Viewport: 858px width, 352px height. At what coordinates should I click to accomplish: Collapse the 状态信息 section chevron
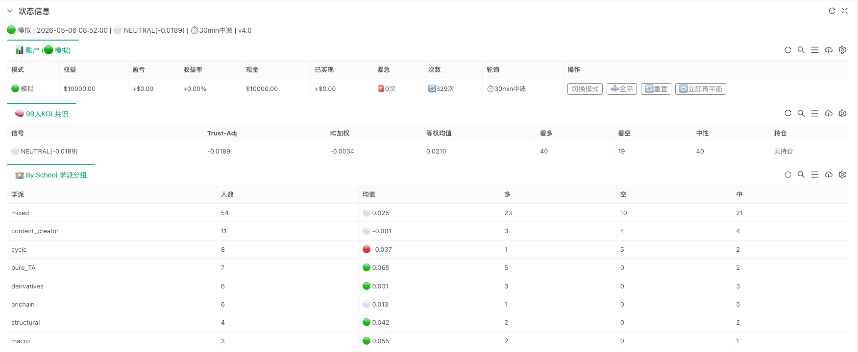[10, 11]
